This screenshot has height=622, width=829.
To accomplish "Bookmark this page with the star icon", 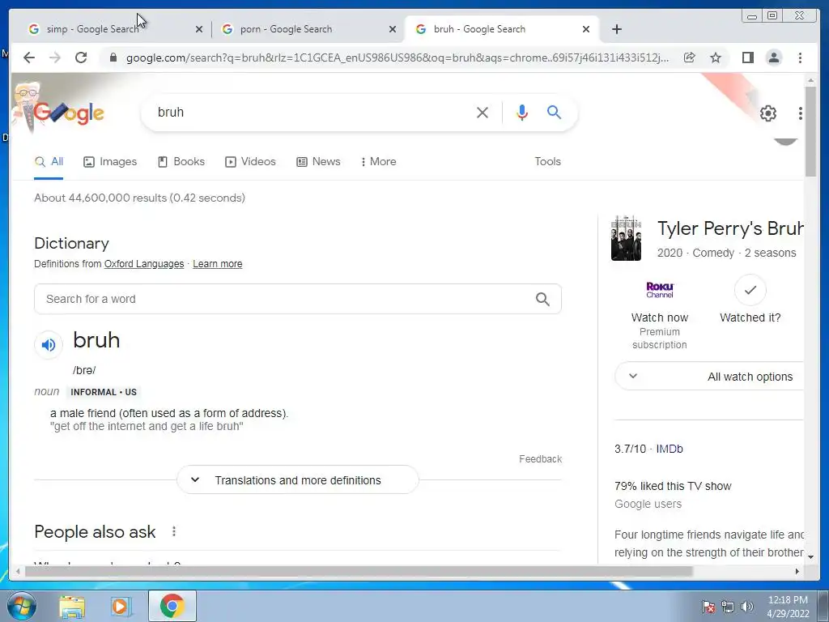I will coord(716,58).
